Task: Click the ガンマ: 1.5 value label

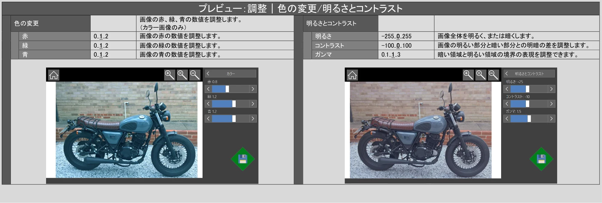Action: coord(514,111)
